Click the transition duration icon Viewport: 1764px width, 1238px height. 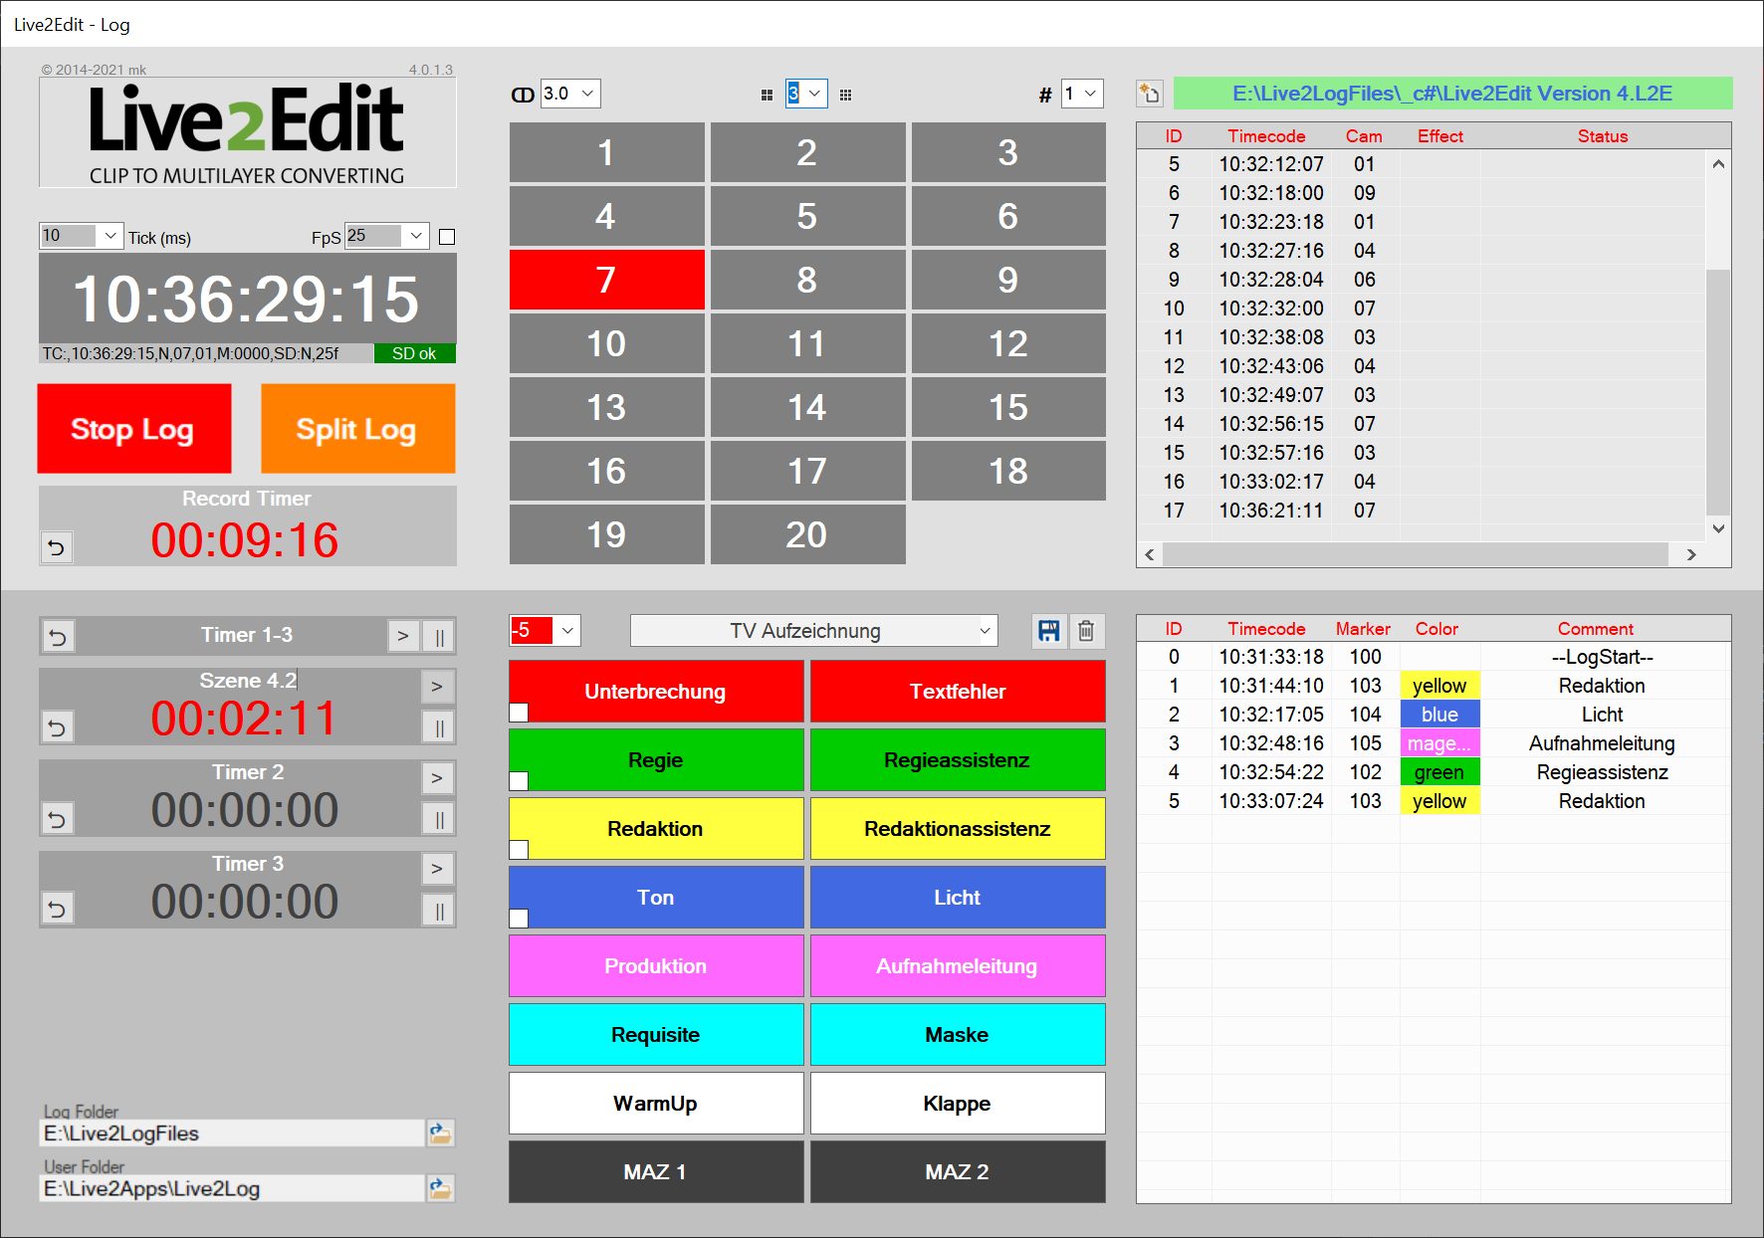click(523, 95)
